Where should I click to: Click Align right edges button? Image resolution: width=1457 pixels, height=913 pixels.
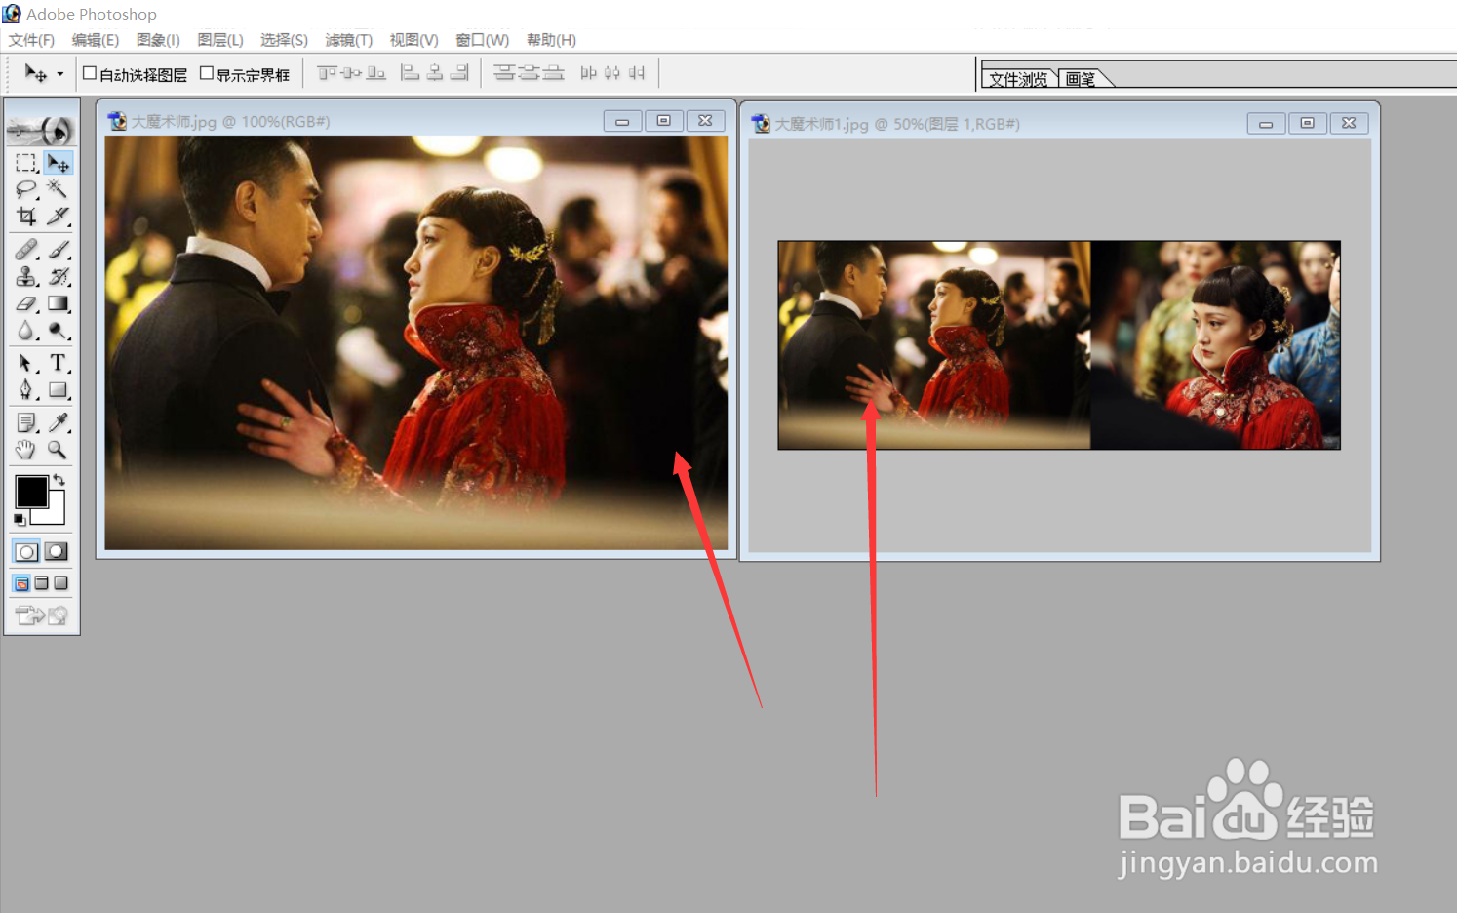tap(459, 73)
